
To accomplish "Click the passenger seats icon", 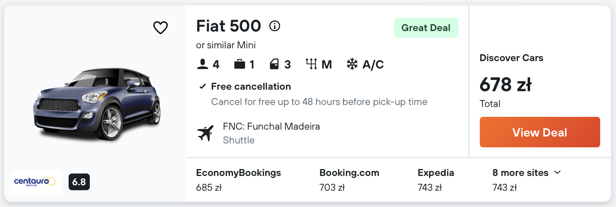I will 202,65.
